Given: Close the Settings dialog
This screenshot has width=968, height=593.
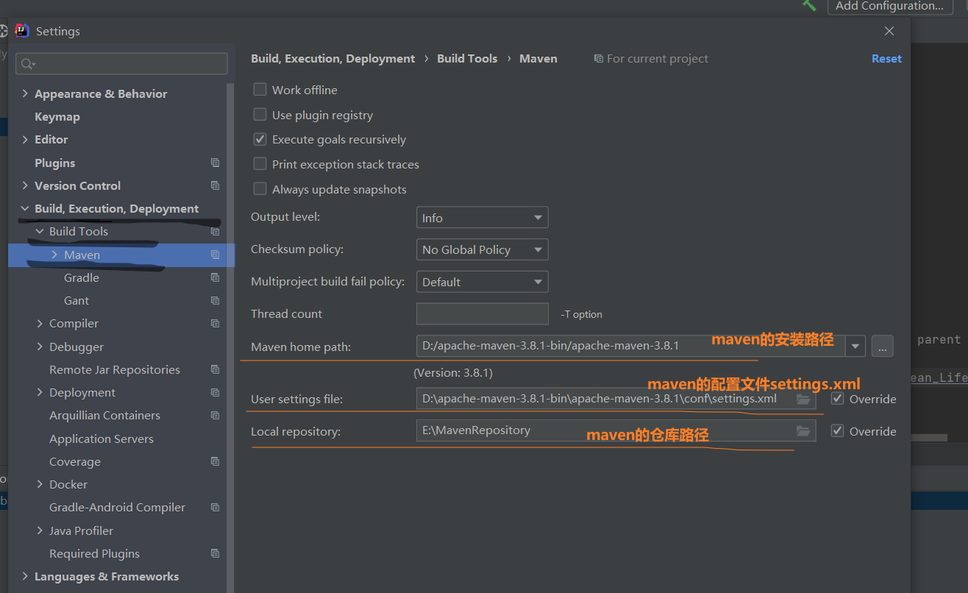Looking at the screenshot, I should click(x=889, y=31).
